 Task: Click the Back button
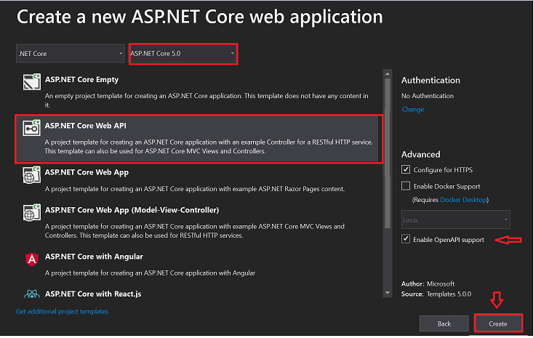click(x=444, y=323)
